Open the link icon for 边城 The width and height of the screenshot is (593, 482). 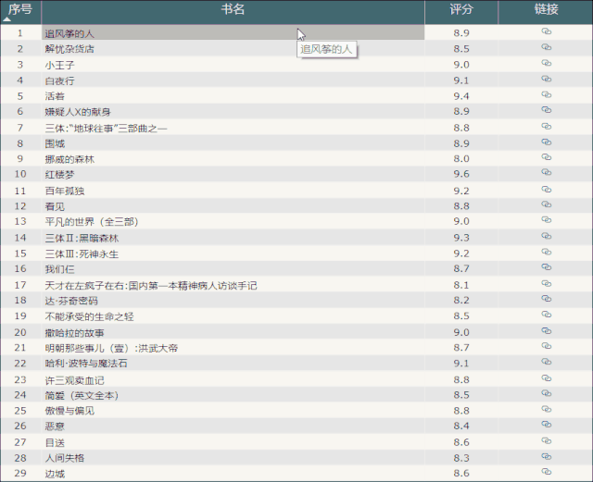pos(546,472)
